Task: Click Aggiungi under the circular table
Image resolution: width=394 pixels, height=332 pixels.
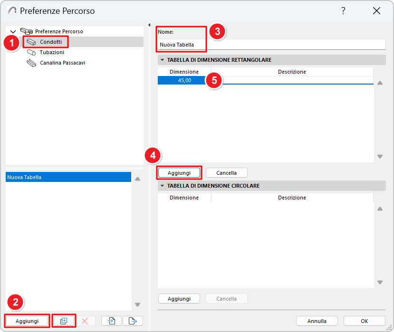Action: (x=179, y=299)
